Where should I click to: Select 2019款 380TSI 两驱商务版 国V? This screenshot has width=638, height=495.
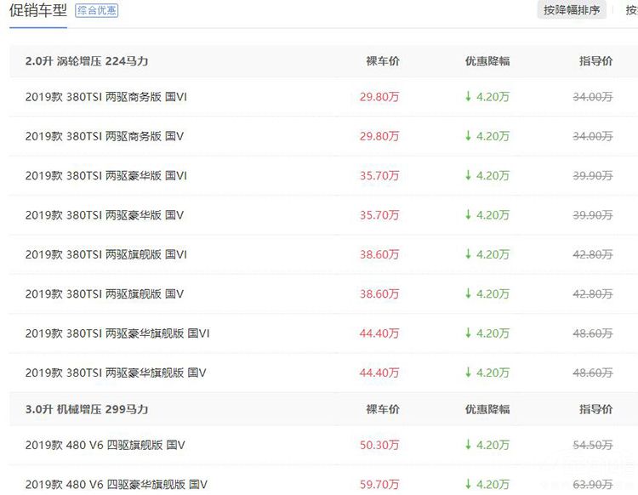(104, 136)
